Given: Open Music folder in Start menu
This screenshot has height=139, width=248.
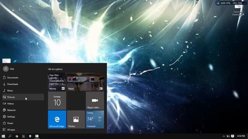Looking at the screenshot, I should point(23,91).
